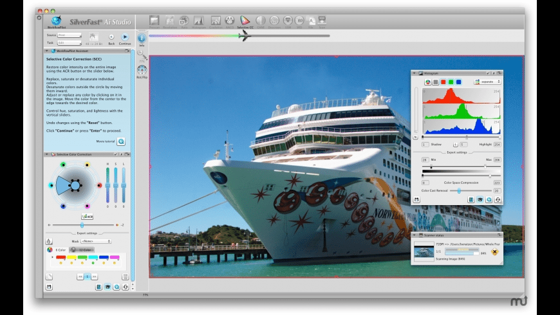
Task: Click the Color Cast Removal slider handle
Action: [459, 191]
